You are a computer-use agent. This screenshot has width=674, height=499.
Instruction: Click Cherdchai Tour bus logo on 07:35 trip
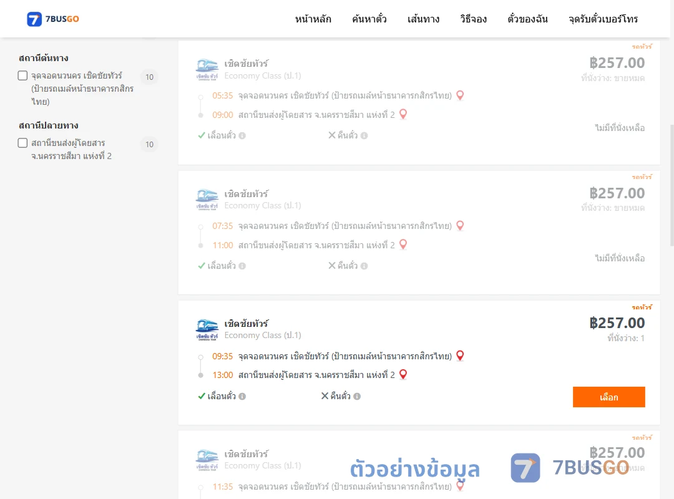coord(207,200)
